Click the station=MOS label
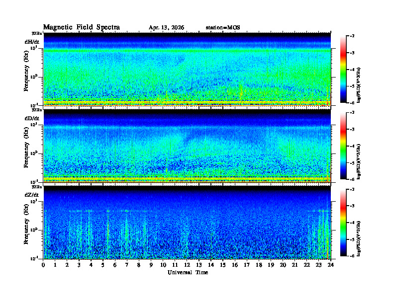Screen dimensions: 394x304 (x=223, y=28)
